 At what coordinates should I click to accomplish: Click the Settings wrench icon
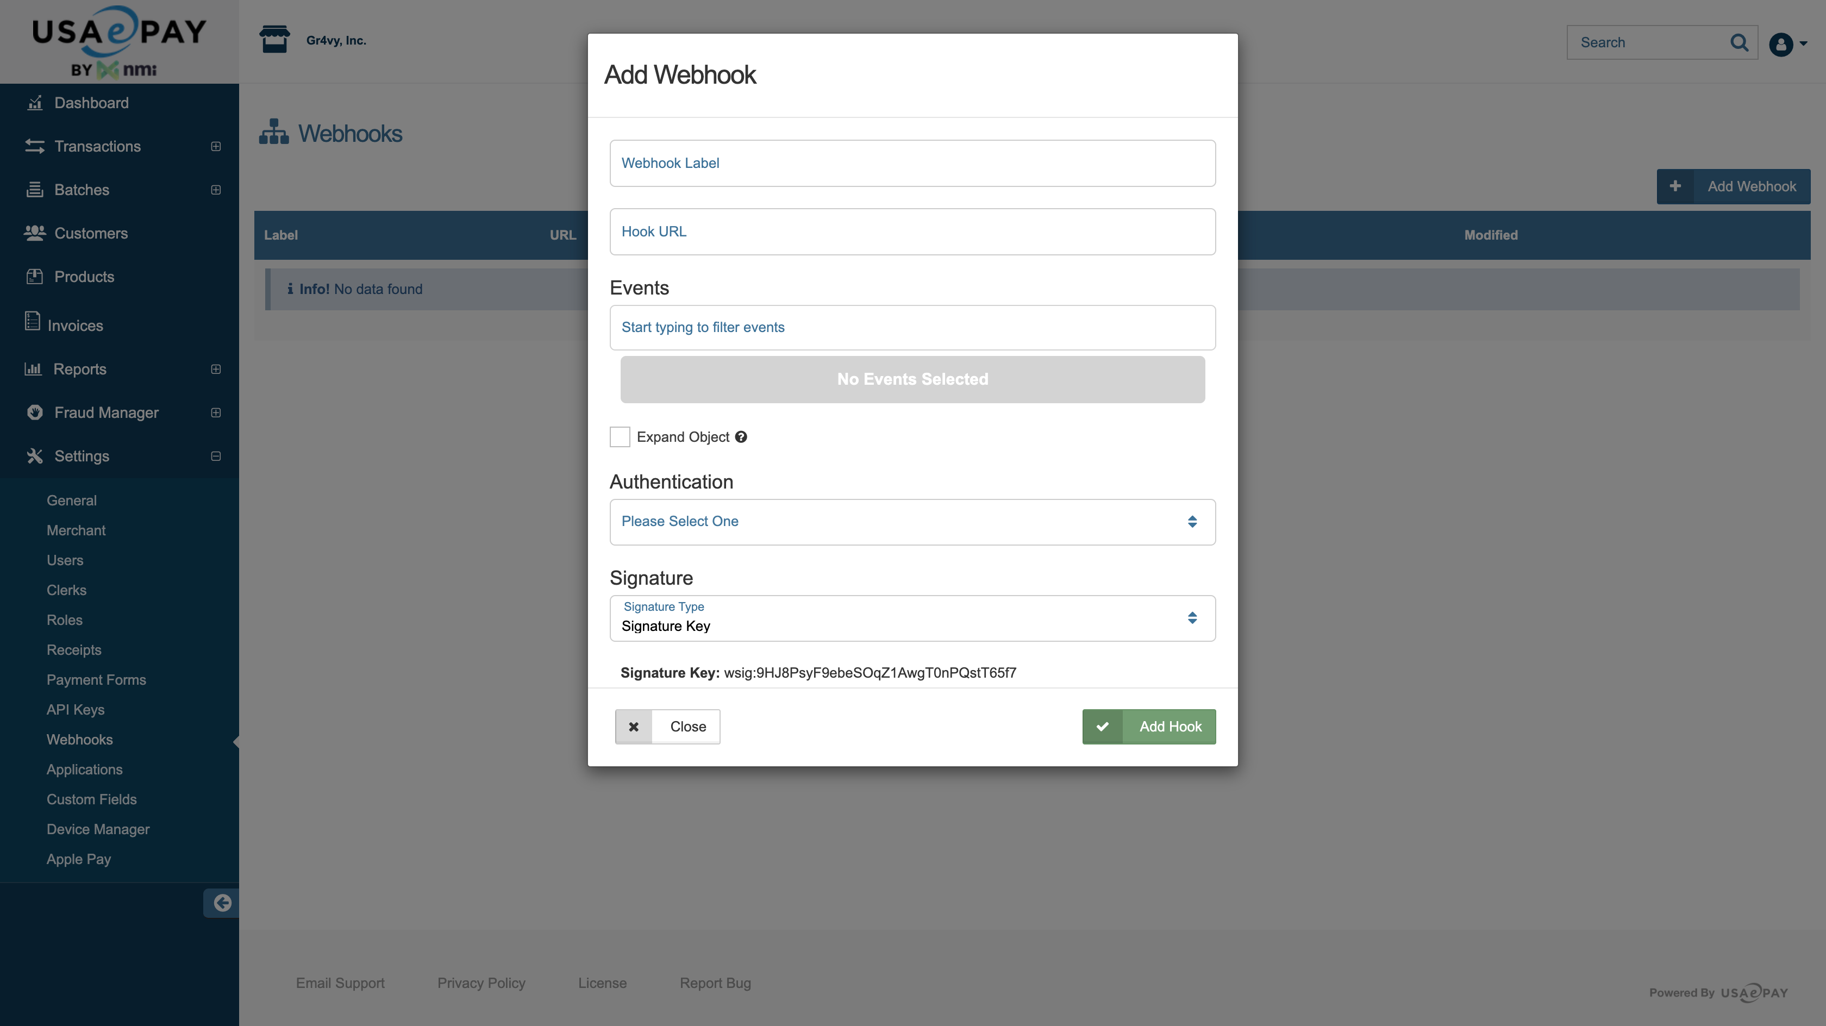pyautogui.click(x=35, y=456)
